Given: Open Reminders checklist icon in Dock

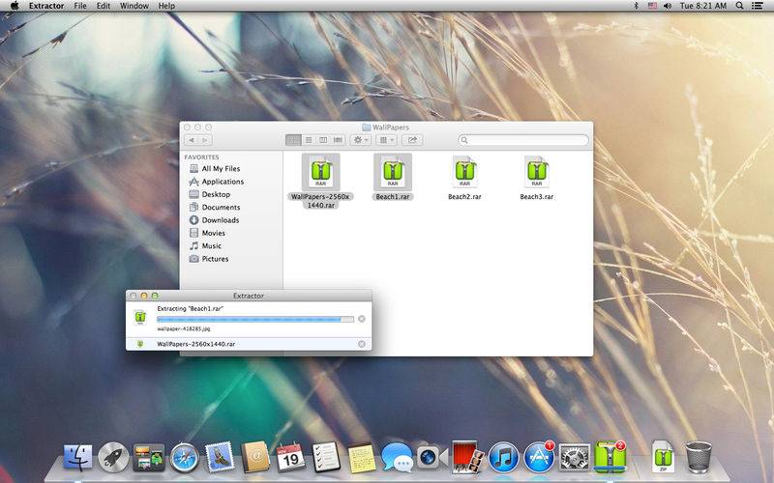Looking at the screenshot, I should (326, 456).
